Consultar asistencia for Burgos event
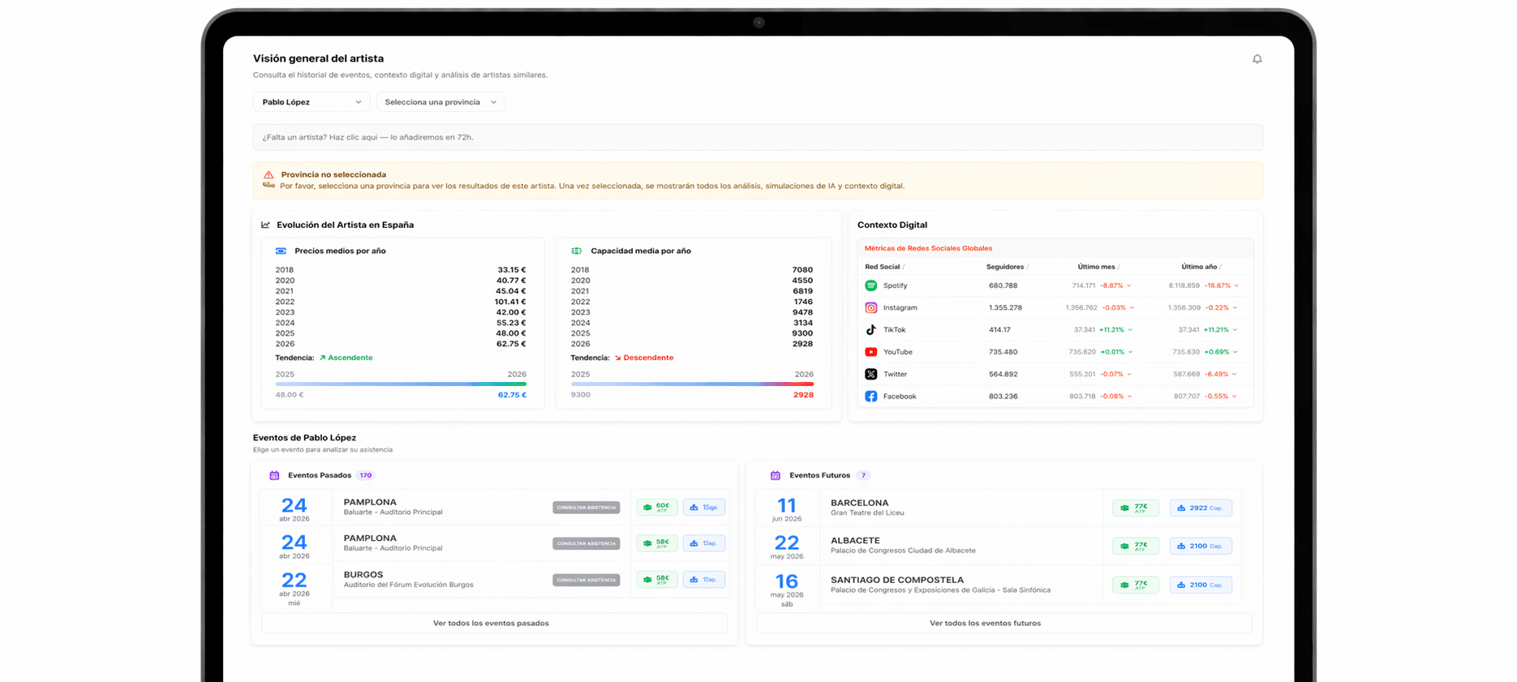1517x682 pixels. coord(587,580)
